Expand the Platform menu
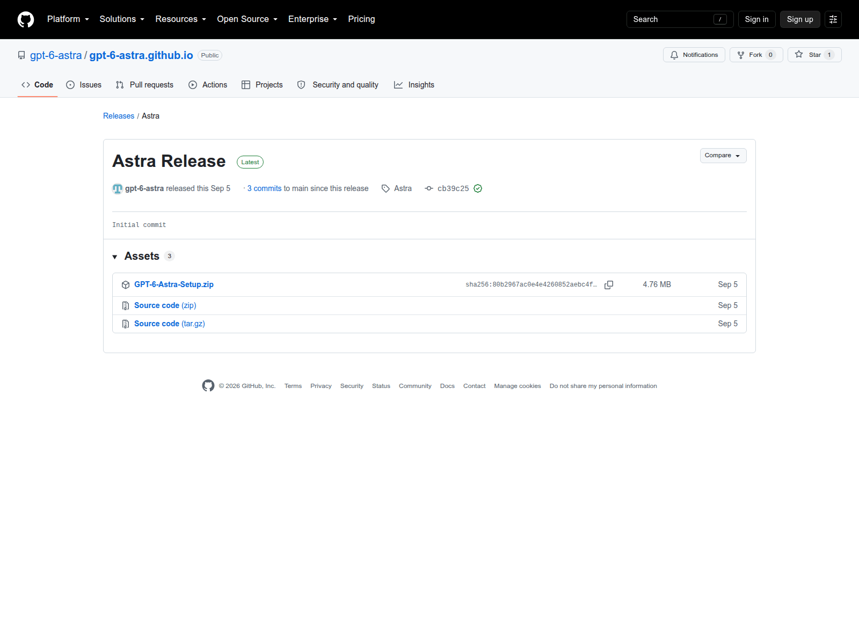The height and width of the screenshot is (644, 859). [68, 19]
